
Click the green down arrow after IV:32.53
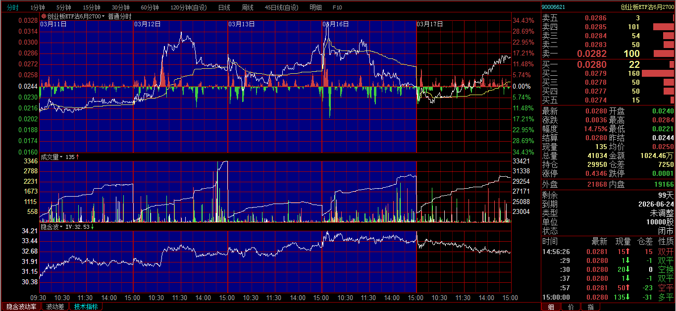coord(92,226)
